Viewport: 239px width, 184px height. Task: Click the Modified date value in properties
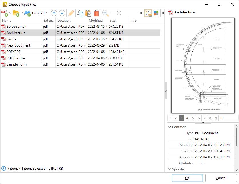coord(212,145)
